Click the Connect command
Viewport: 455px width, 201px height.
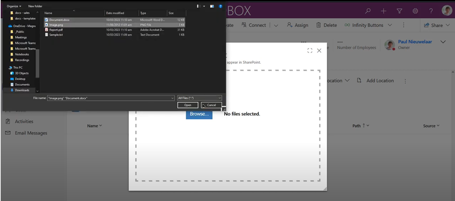point(253,25)
